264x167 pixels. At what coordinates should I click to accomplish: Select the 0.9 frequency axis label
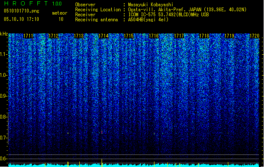tap(3, 96)
